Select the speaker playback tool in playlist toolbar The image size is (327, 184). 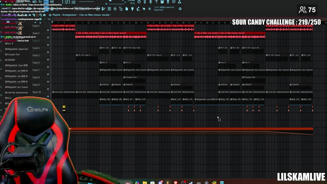(45, 15)
